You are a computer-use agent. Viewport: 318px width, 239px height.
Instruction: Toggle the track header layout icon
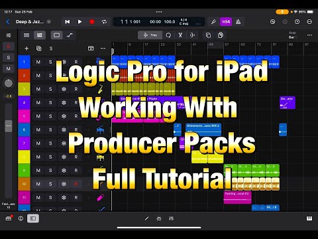click(91, 48)
